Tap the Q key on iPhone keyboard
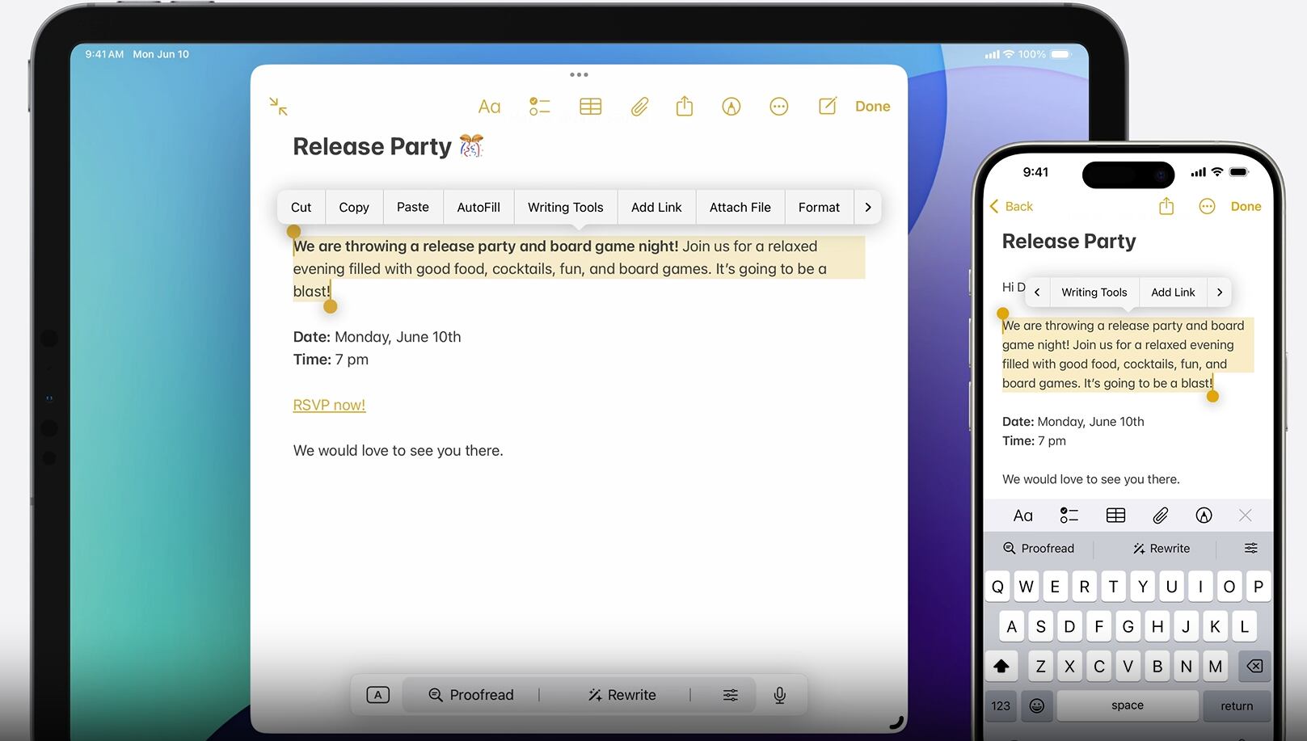This screenshot has height=741, width=1307. point(997,587)
